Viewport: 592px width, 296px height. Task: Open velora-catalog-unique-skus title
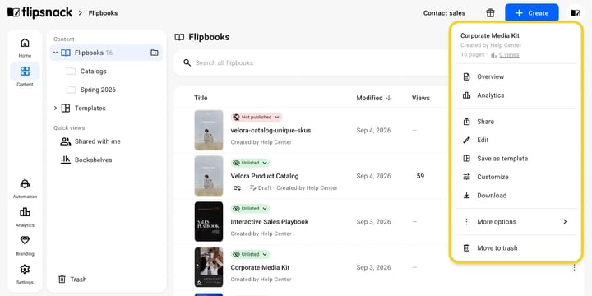271,130
